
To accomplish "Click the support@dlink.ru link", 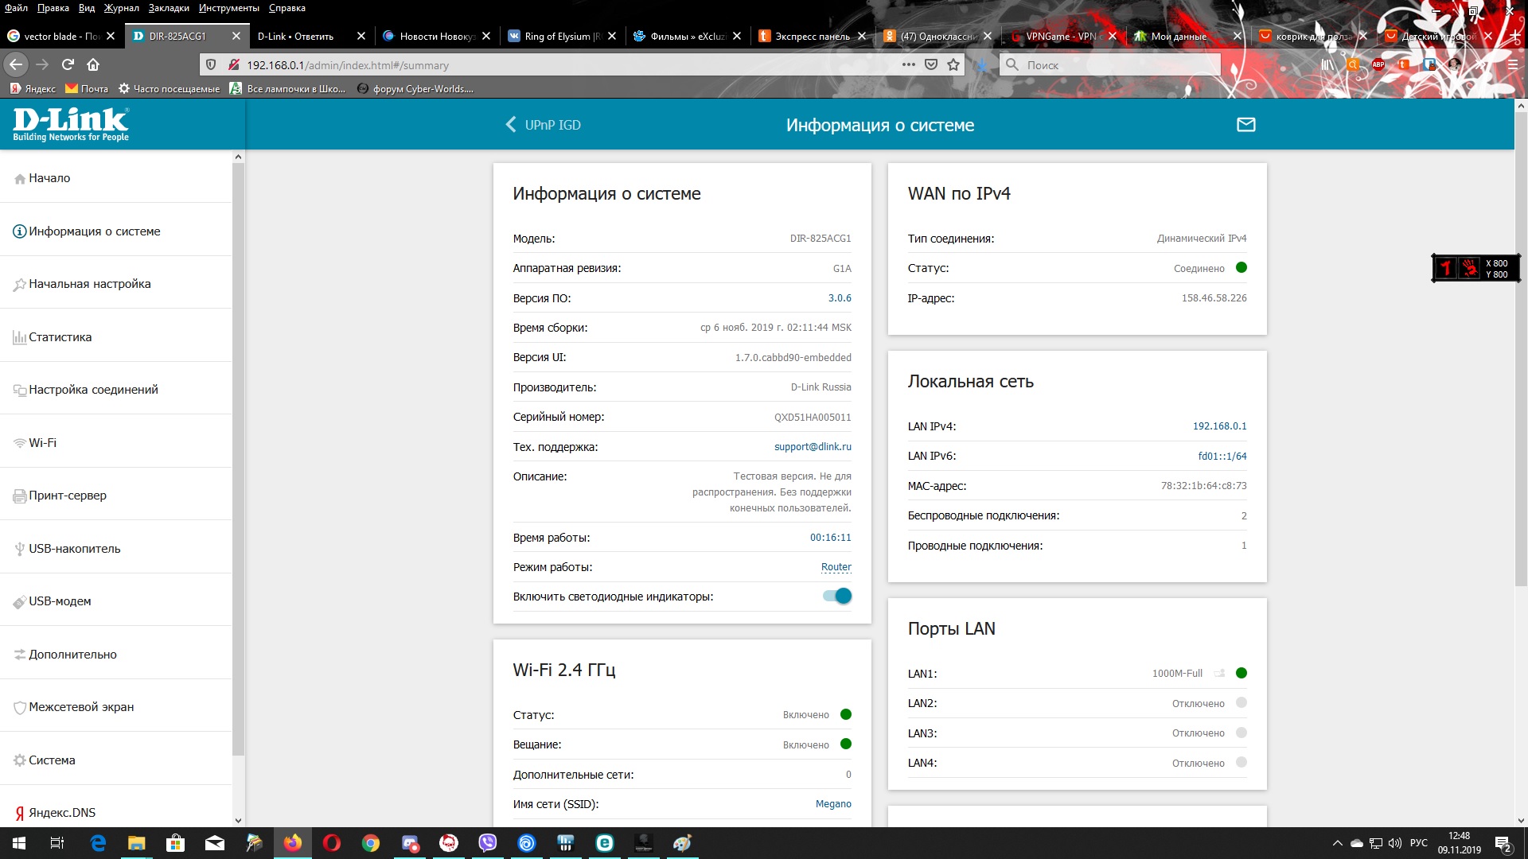I will [x=812, y=447].
